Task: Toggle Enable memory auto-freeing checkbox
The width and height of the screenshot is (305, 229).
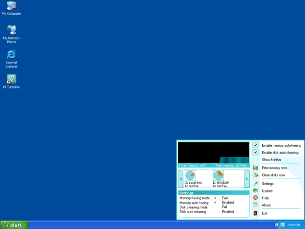Action: pyautogui.click(x=256, y=145)
